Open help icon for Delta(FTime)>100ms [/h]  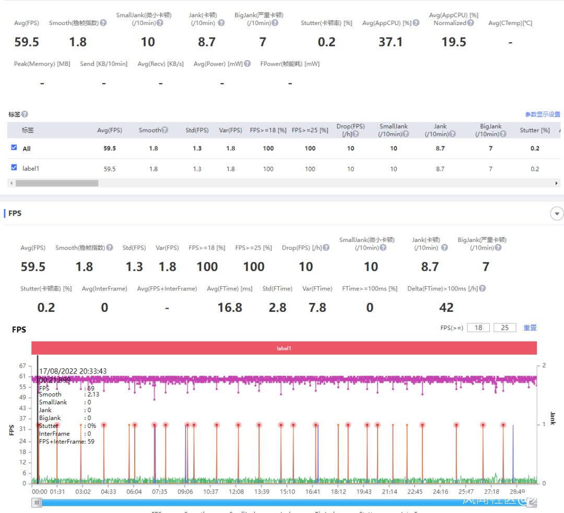[x=483, y=288]
